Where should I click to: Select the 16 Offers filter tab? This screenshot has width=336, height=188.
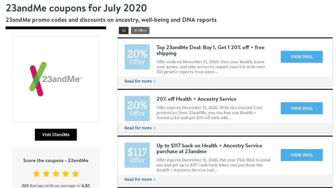(x=140, y=30)
